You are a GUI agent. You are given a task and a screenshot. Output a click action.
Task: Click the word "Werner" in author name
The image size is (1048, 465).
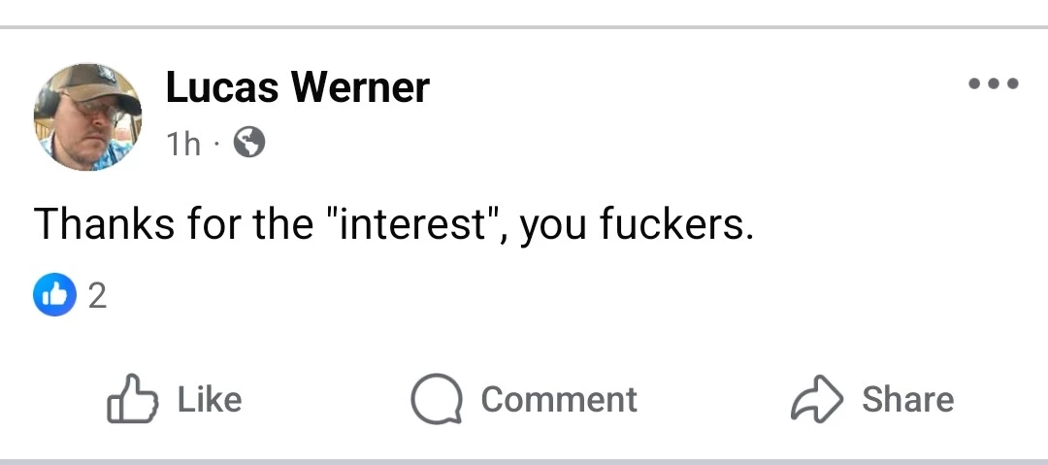[360, 88]
